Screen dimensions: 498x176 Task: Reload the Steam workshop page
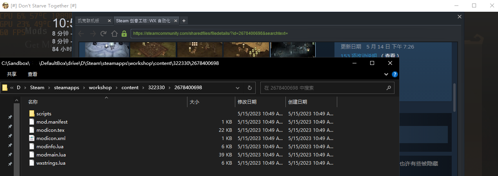point(104,34)
